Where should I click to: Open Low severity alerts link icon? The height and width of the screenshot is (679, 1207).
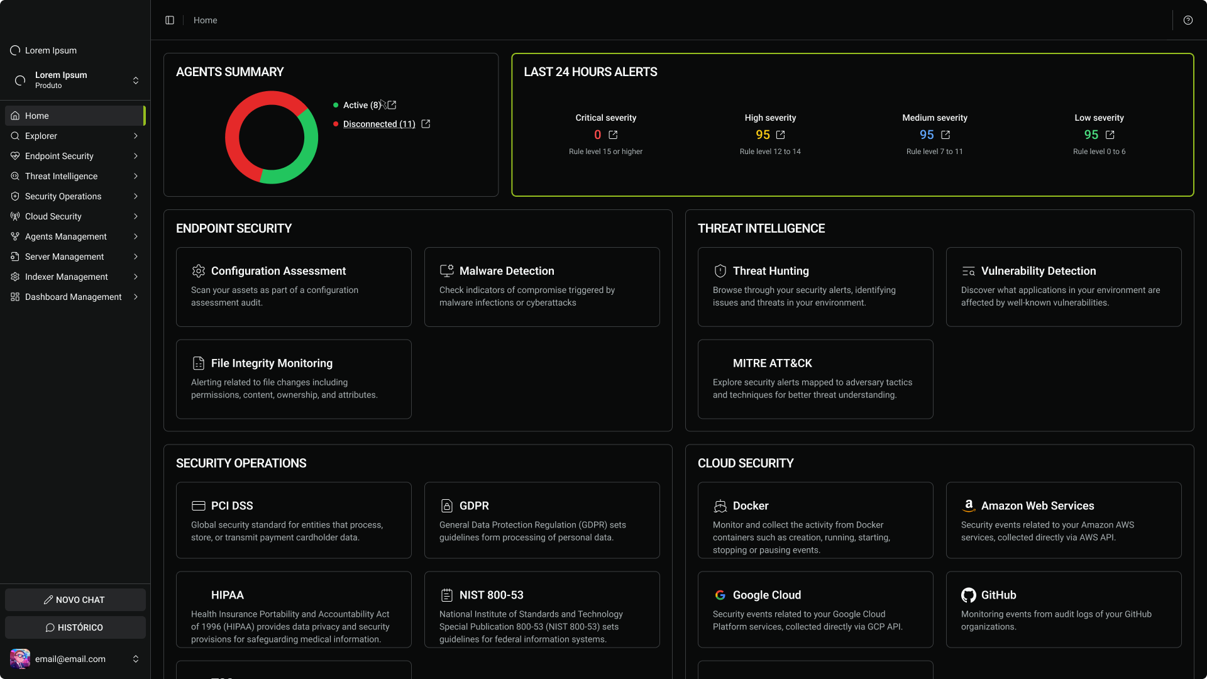(1110, 135)
